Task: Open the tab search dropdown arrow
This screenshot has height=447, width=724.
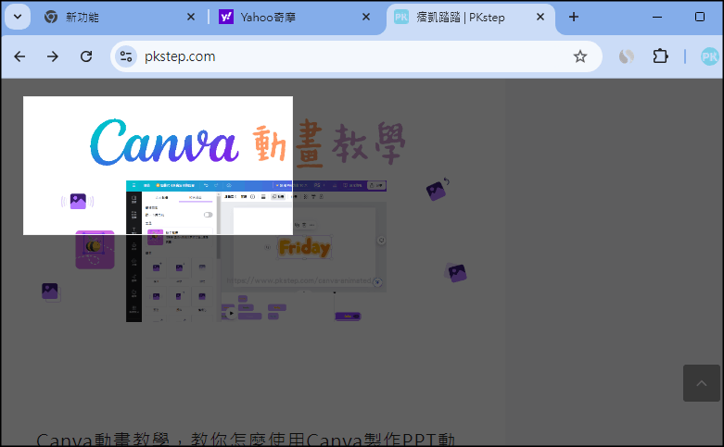Action: (x=18, y=17)
